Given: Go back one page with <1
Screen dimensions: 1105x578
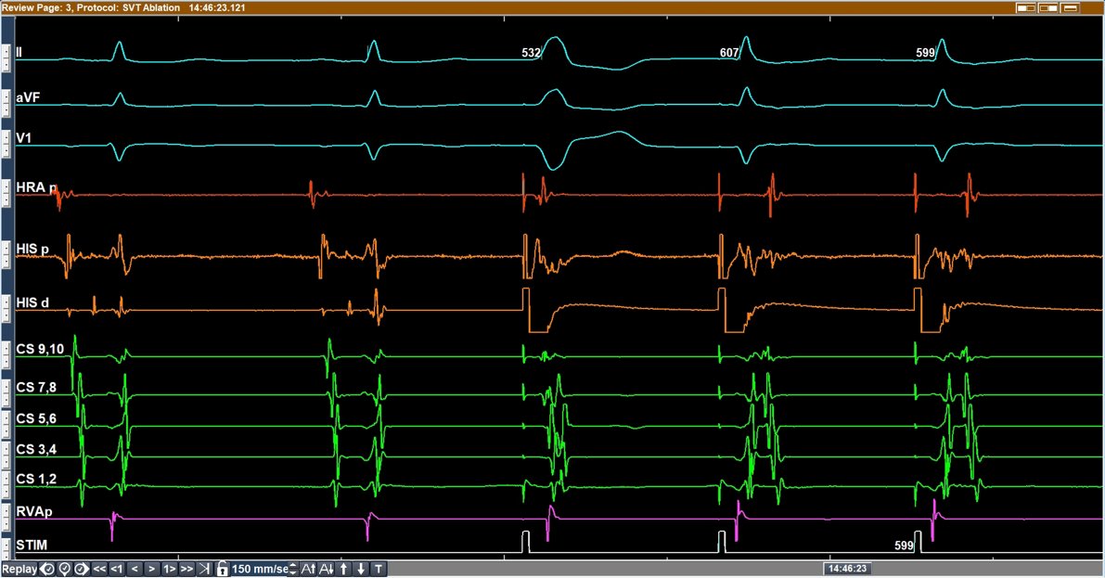Looking at the screenshot, I should [117, 569].
